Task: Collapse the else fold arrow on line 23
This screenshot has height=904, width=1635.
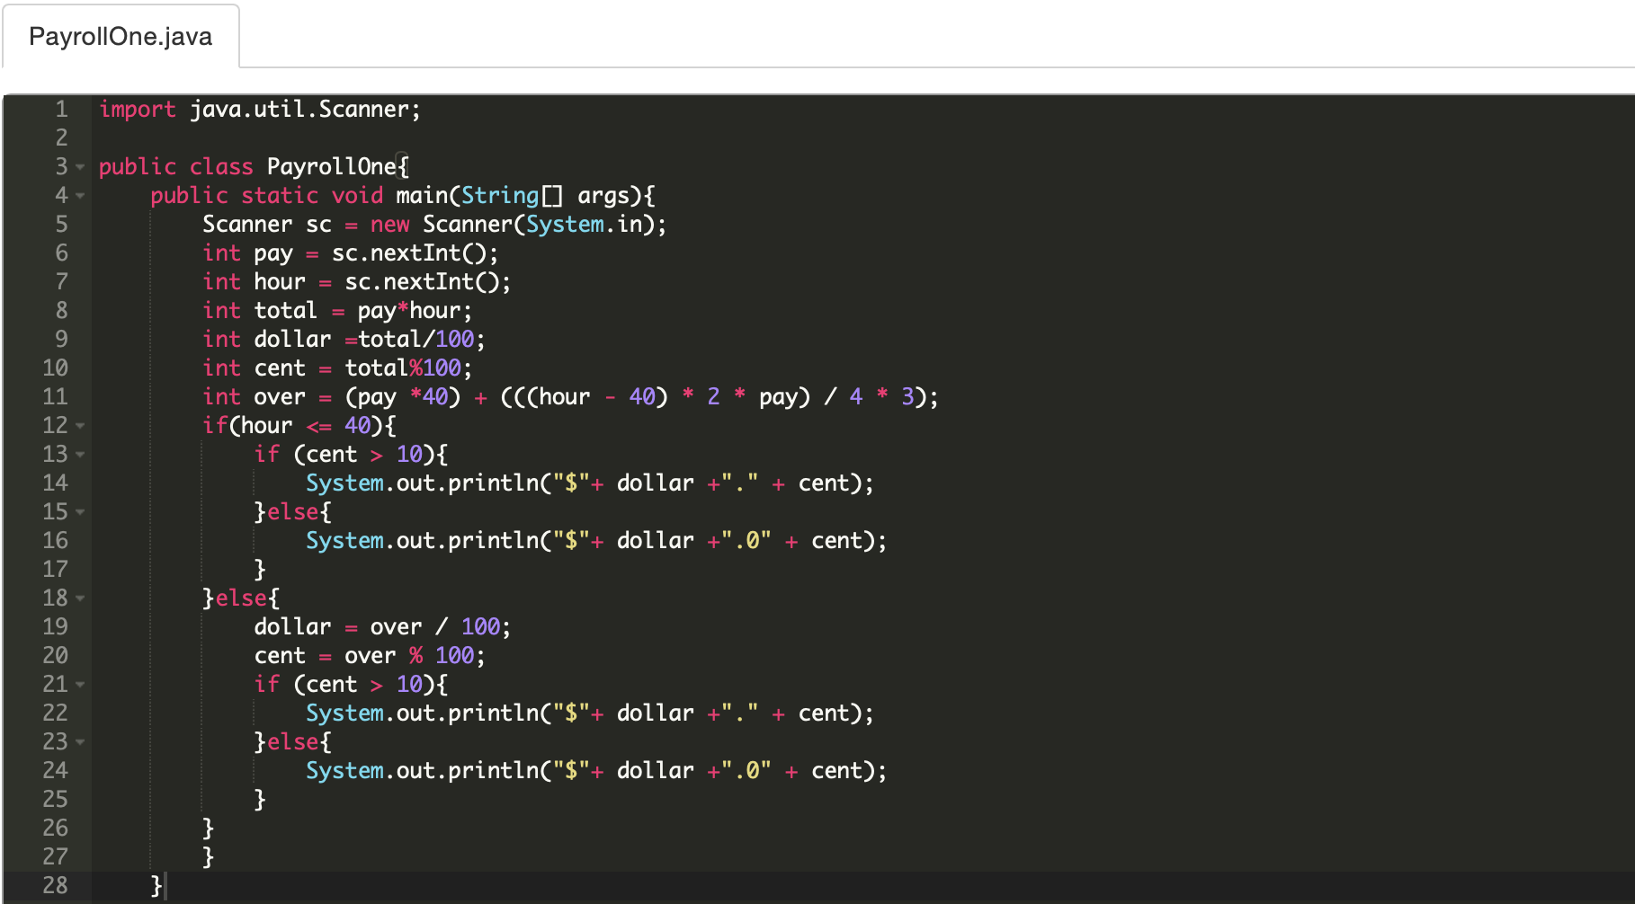Action: 79,741
